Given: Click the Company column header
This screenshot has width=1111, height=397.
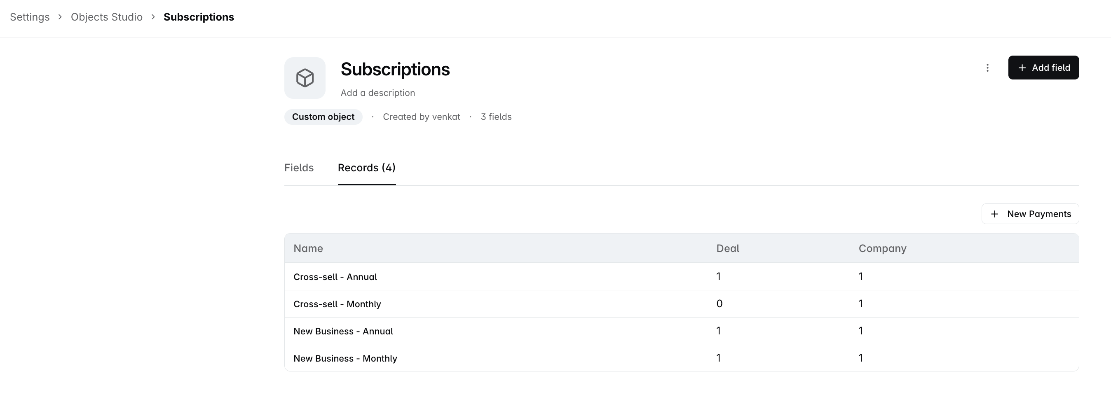Looking at the screenshot, I should coord(882,248).
